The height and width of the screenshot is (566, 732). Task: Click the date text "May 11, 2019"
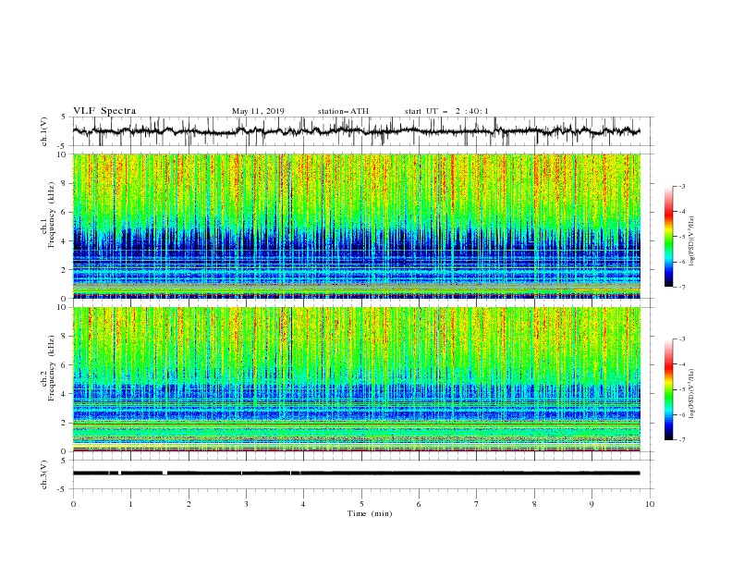click(x=258, y=111)
